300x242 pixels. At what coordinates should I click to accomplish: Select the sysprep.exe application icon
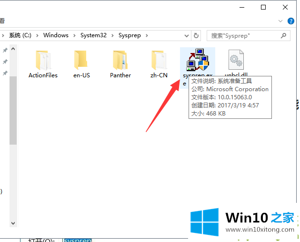coord(198,60)
